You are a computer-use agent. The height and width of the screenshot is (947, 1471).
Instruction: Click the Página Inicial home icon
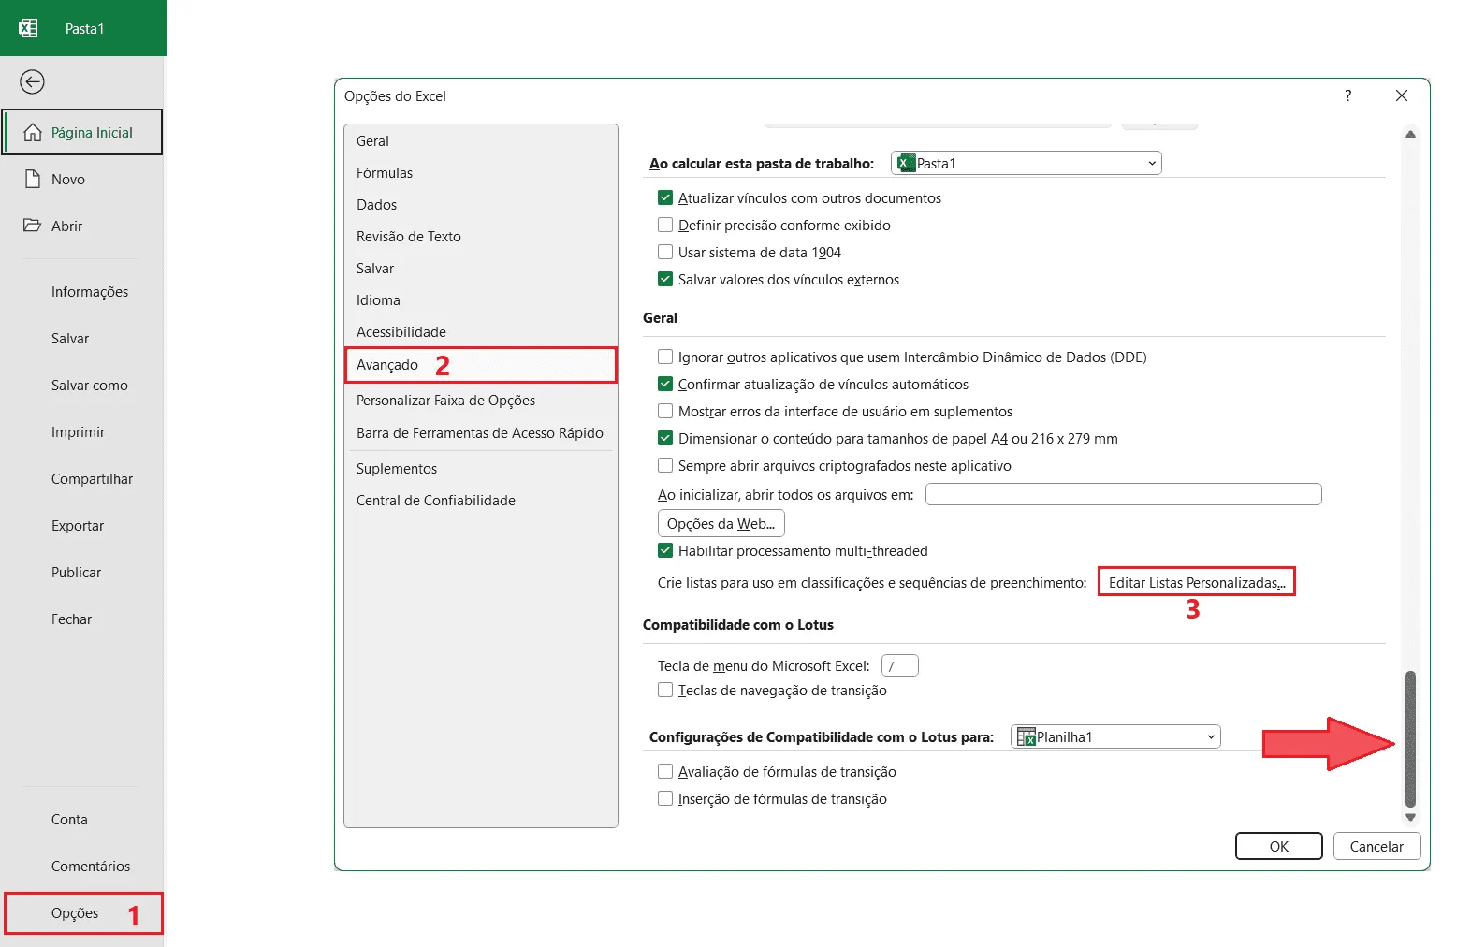tap(32, 132)
